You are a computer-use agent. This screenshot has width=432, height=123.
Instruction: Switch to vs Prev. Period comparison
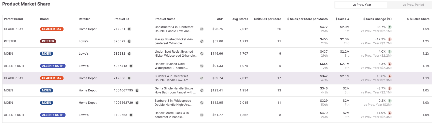coord(413,5)
